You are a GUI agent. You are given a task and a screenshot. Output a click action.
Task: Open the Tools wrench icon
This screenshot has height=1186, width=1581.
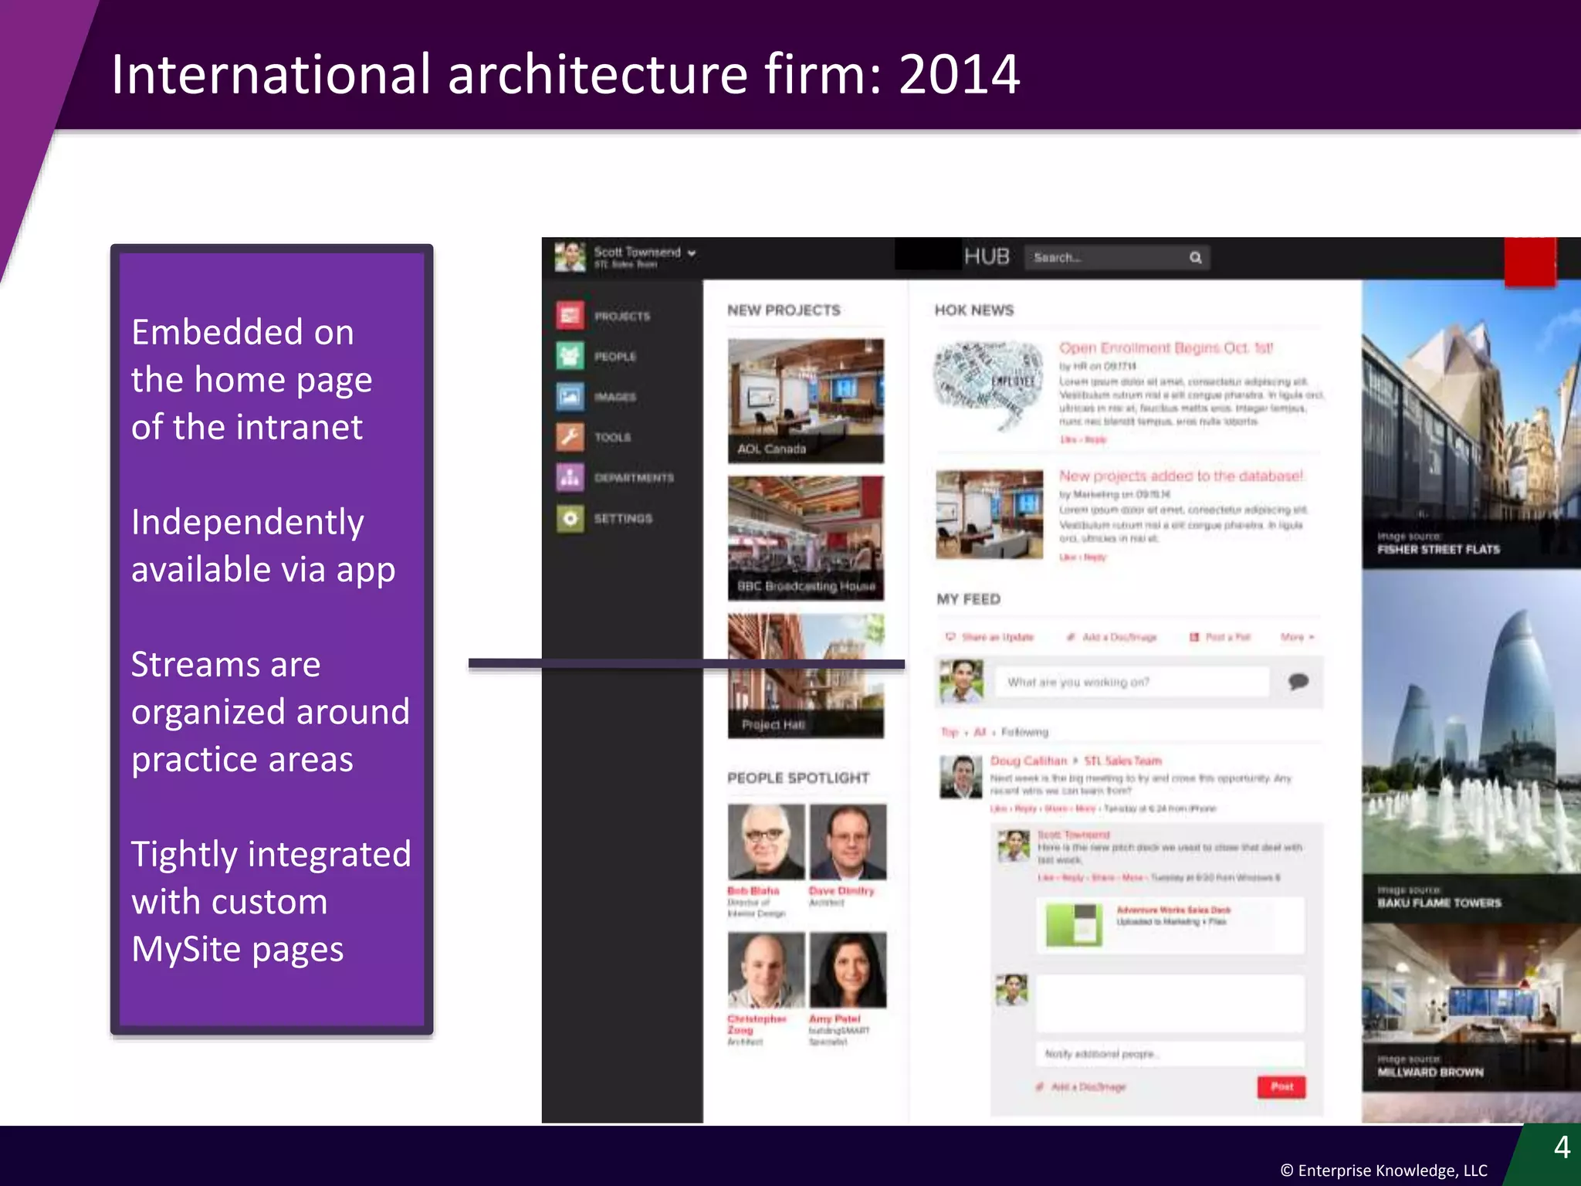[x=570, y=437]
